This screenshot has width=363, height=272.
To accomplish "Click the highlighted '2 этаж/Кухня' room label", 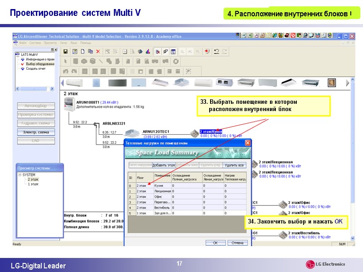I will (x=211, y=131).
